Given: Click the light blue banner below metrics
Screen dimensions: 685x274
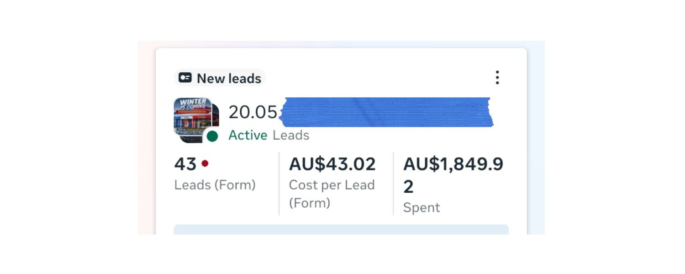Looking at the screenshot, I should [341, 229].
